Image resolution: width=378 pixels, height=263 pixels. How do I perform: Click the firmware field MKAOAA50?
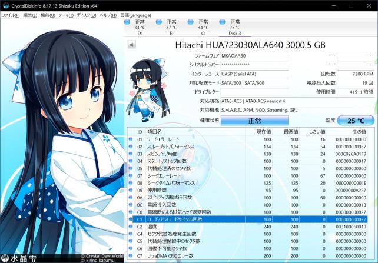(x=254, y=56)
